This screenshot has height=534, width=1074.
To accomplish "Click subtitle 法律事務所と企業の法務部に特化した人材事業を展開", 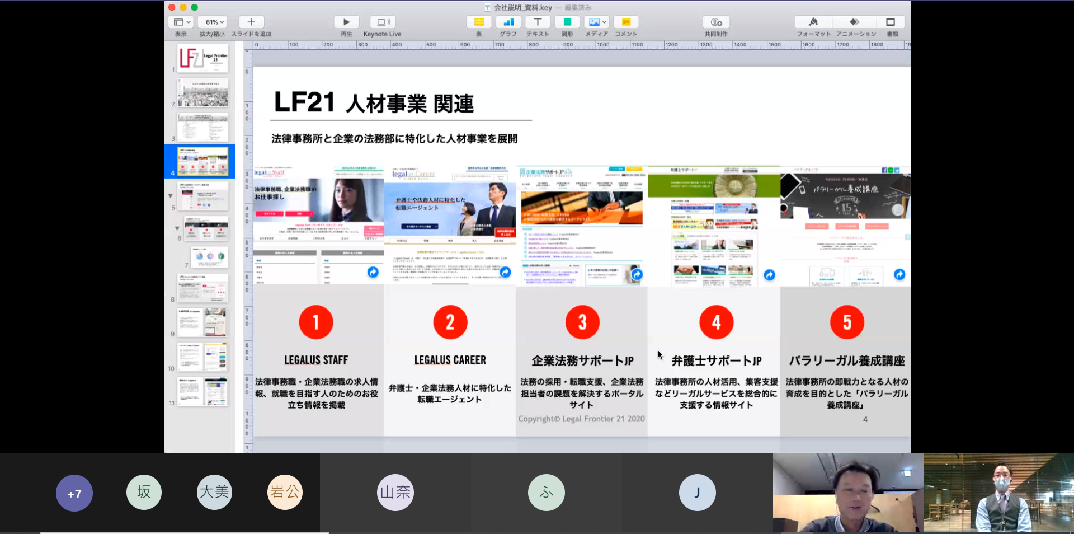I will tap(394, 138).
